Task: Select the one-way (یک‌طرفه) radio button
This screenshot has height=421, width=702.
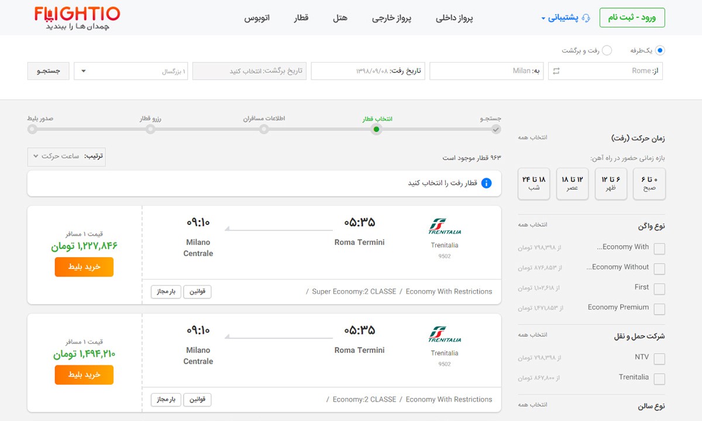Action: [x=660, y=51]
